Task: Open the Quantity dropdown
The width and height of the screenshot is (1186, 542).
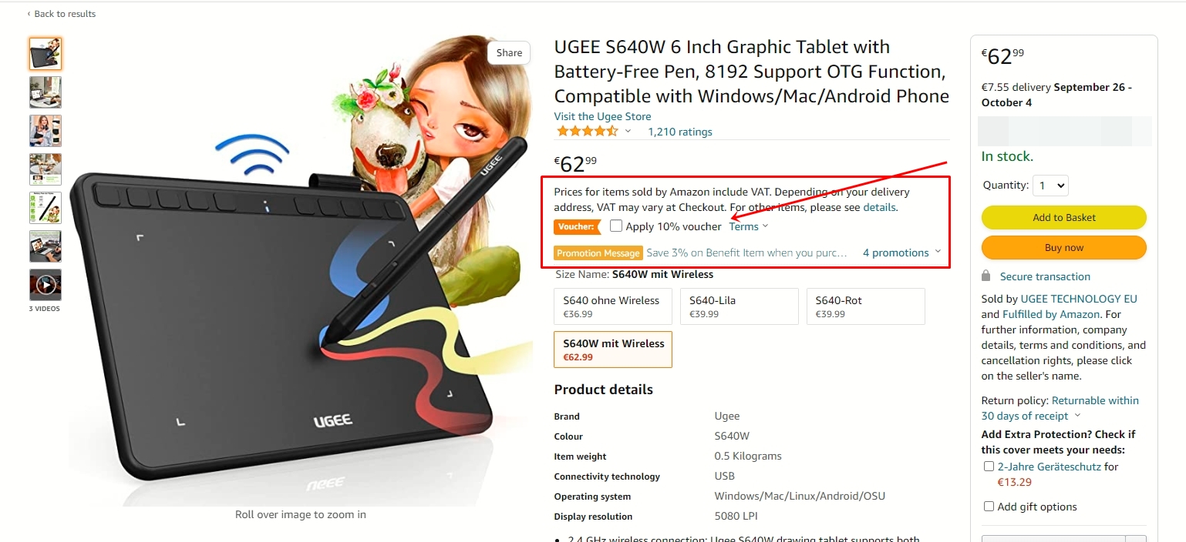Action: pos(1050,185)
